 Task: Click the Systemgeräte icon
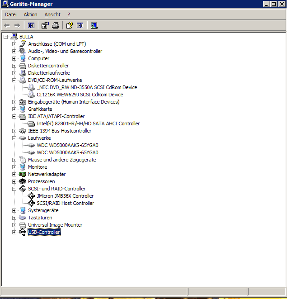click(x=23, y=210)
